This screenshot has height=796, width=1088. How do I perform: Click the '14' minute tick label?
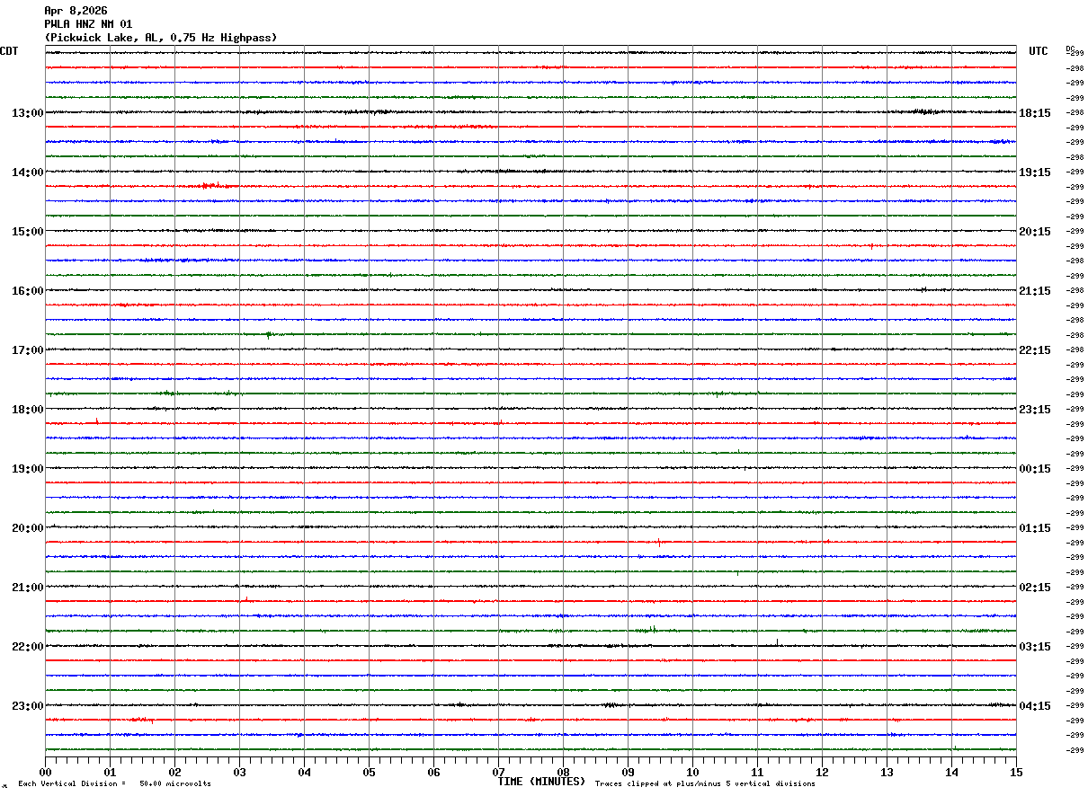(951, 772)
